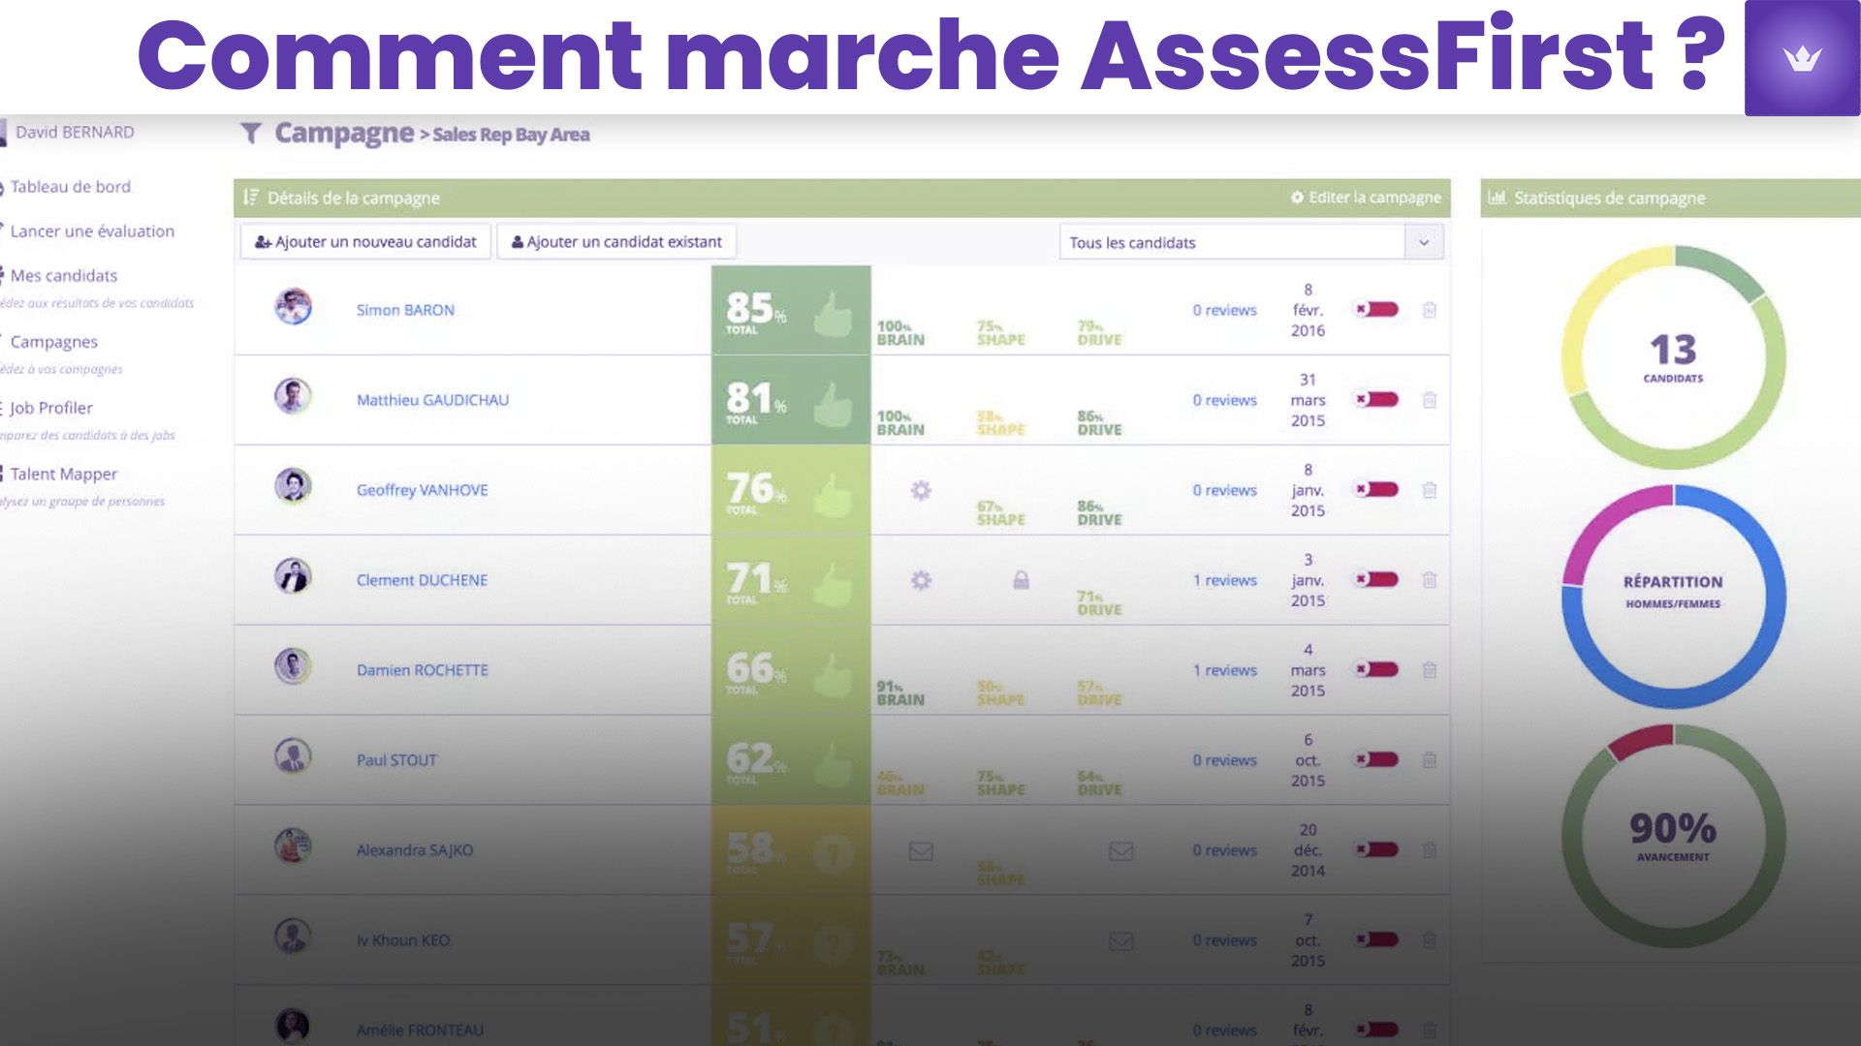The image size is (1861, 1046).
Task: Delete Damien ROCHETTE with trash icon
Action: click(x=1429, y=670)
